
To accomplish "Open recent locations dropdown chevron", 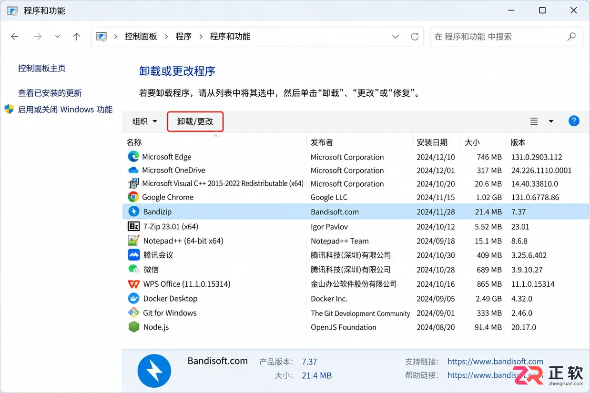I will pos(58,37).
